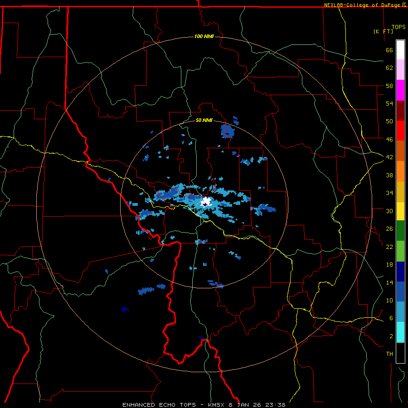The image size is (408, 408).
Task: Click the TOPS legend title
Action: (x=398, y=27)
